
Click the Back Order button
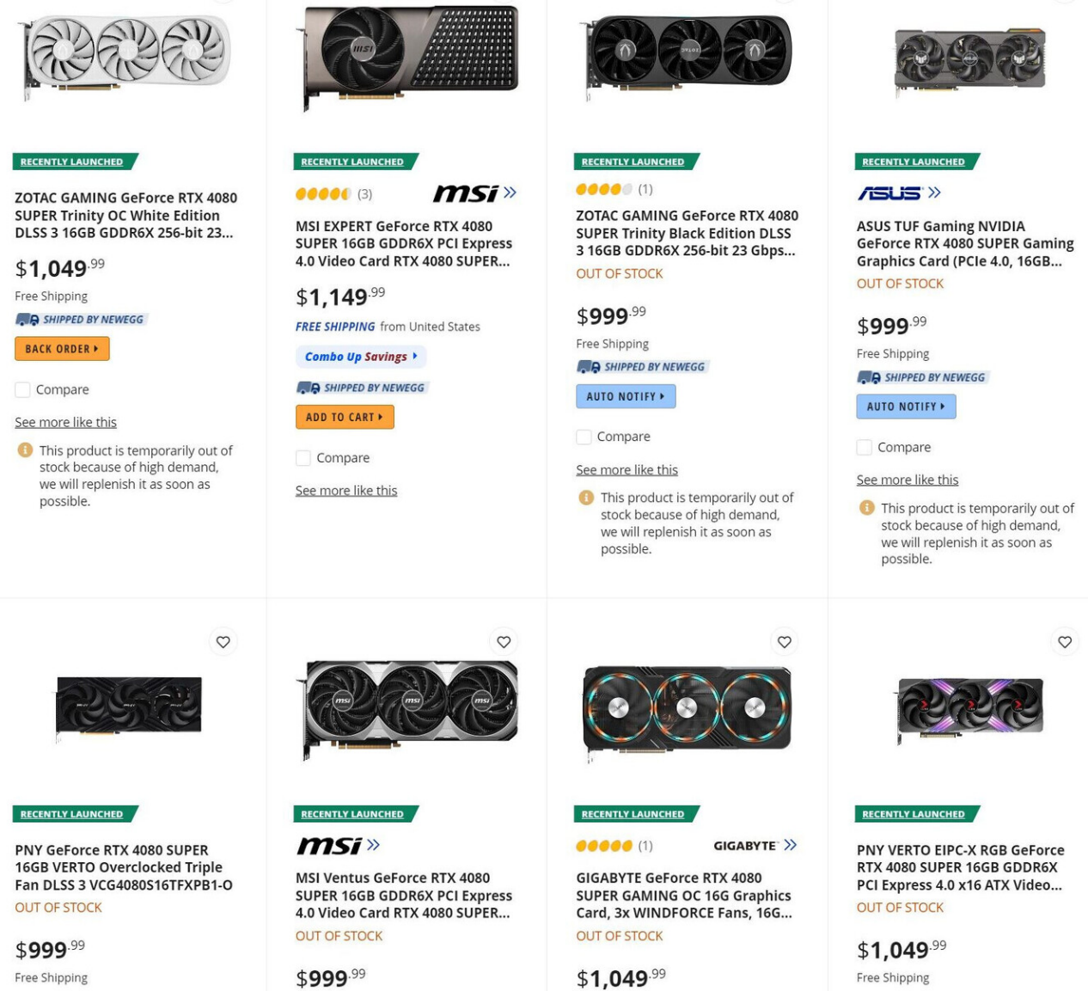pyautogui.click(x=61, y=348)
